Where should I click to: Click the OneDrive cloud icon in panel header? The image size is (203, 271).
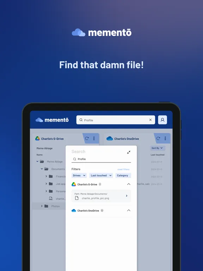(x=110, y=138)
